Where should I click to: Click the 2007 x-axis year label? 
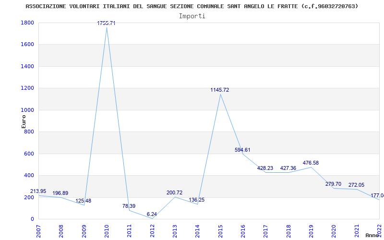[x=38, y=231]
